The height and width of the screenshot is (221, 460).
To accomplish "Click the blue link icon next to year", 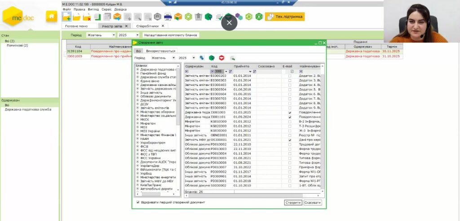I will click(x=202, y=58).
